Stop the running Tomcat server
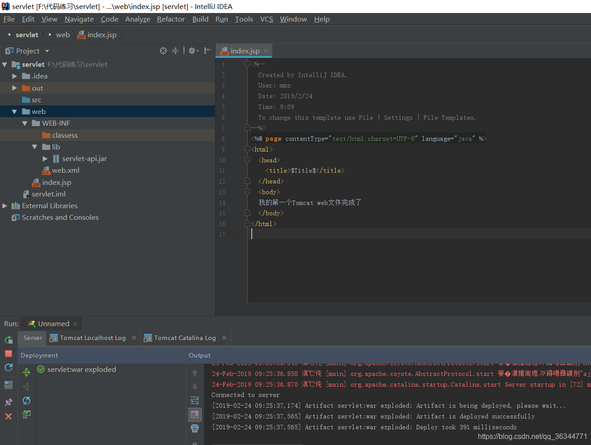Screen dimensions: 591x445 tap(9, 353)
